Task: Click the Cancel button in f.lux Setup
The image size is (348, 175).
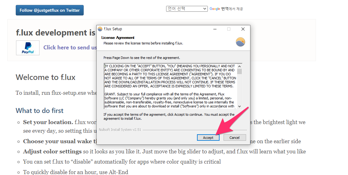Action: click(x=235, y=138)
